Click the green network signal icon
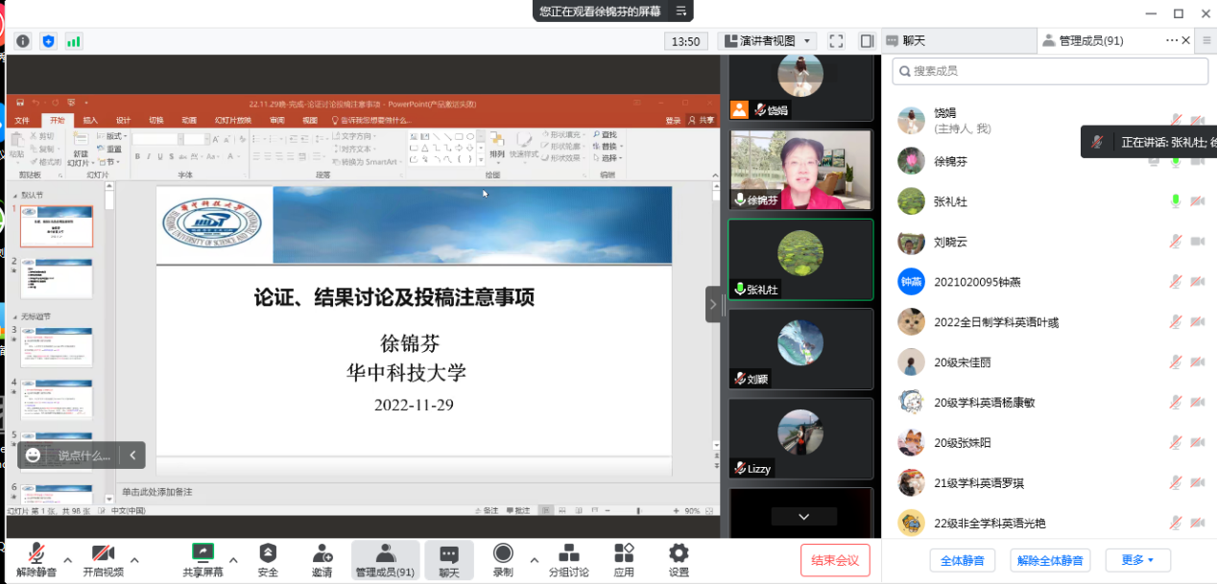The width and height of the screenshot is (1217, 584). 74,41
